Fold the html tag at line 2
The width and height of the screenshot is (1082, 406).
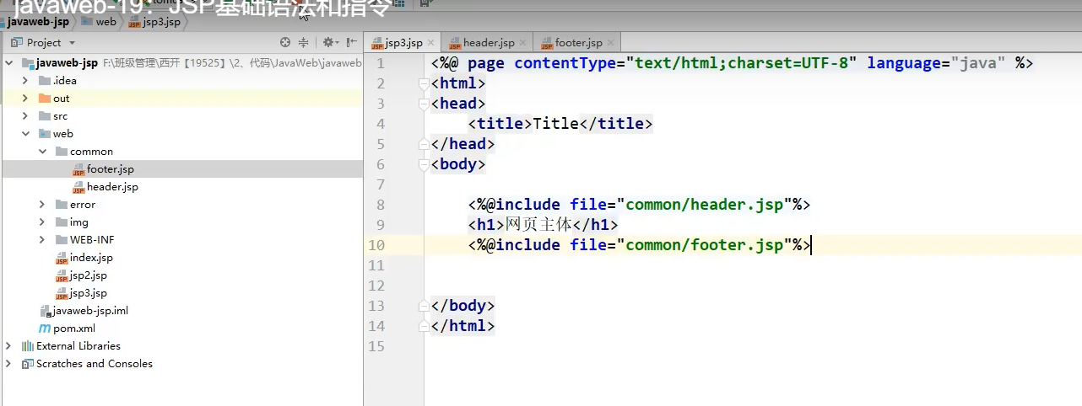click(424, 83)
